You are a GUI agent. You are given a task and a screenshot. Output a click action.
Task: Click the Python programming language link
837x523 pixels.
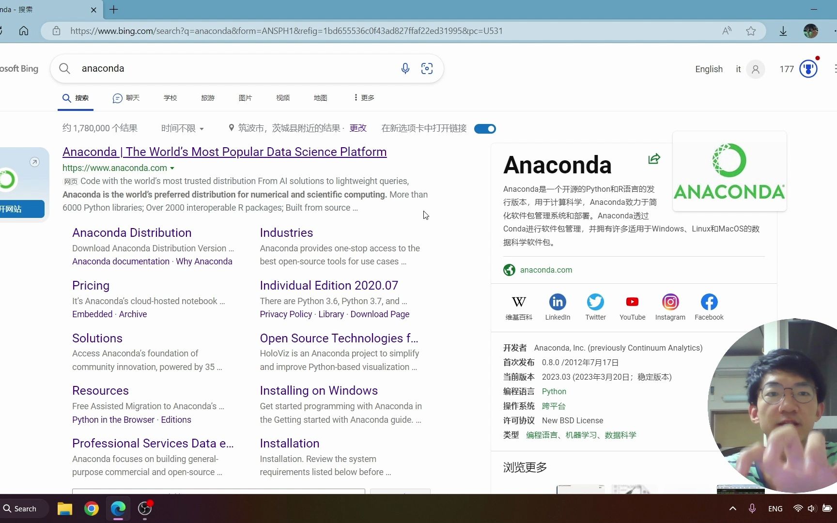(554, 391)
